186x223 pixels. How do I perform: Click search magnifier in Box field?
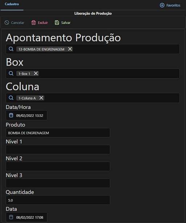tap(11, 73)
